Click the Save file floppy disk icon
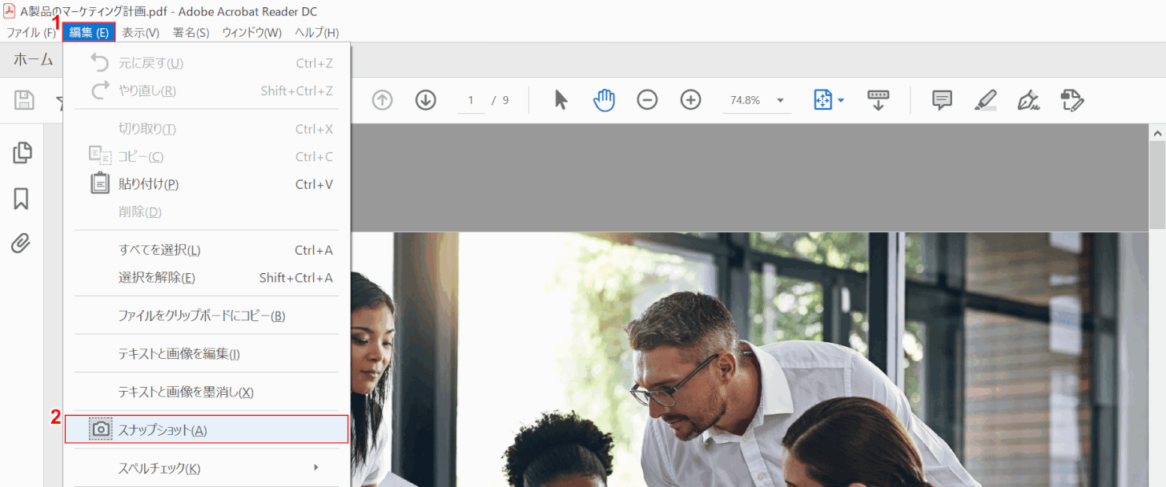Image resolution: width=1166 pixels, height=487 pixels. (x=24, y=100)
